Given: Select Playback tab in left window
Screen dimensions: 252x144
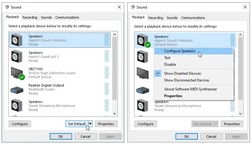Looking at the screenshot, I should [x=12, y=17].
